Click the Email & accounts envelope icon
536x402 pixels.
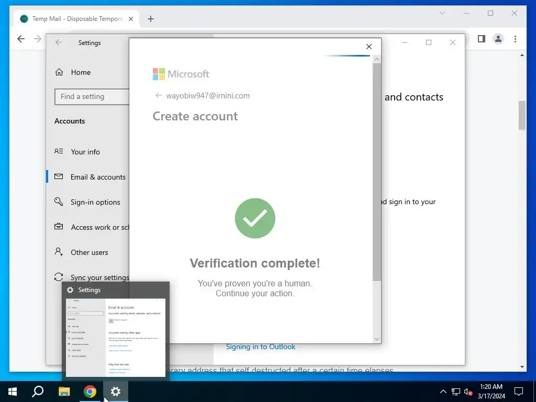pos(59,176)
